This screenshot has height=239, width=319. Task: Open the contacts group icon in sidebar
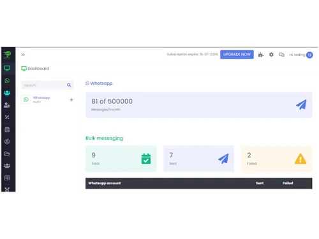pos(7,93)
